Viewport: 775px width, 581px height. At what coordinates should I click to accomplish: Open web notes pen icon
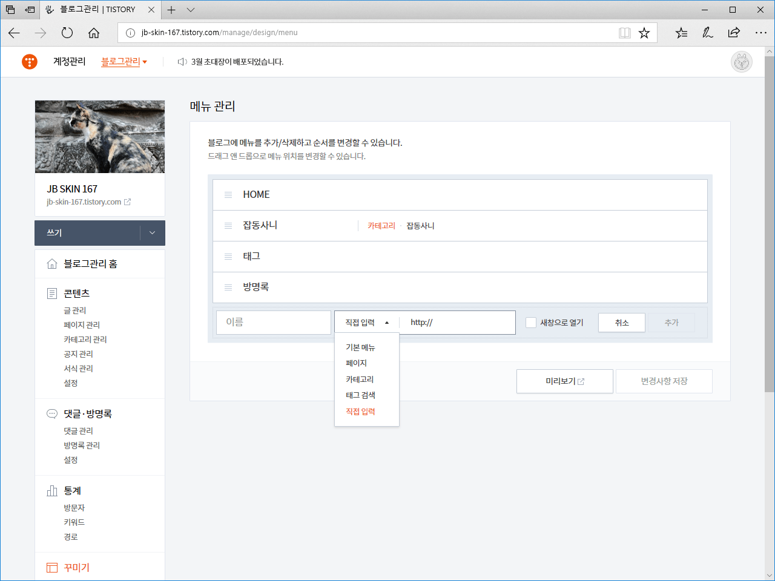tap(707, 33)
